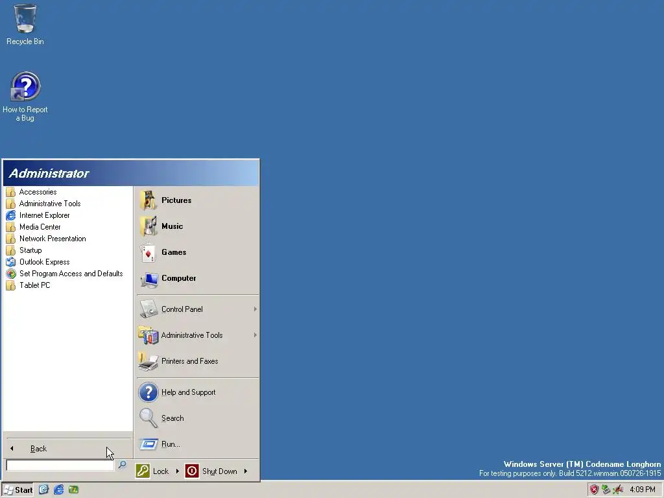
Task: Open the Startup folder icon
Action: [x=11, y=250]
